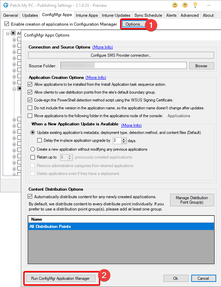Enable Delay the in-place application upgrade checkbox
Image resolution: width=221 pixels, height=287 pixels.
39,140
